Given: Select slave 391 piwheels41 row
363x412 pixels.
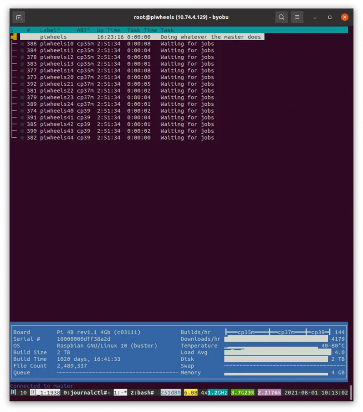Looking at the screenshot, I should (x=120, y=117).
